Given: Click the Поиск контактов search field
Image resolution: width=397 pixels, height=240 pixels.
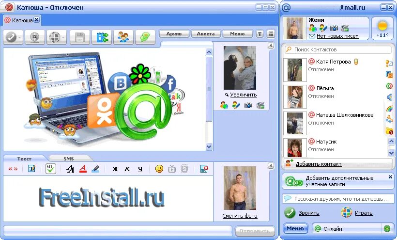Looking at the screenshot, I should 338,49.
